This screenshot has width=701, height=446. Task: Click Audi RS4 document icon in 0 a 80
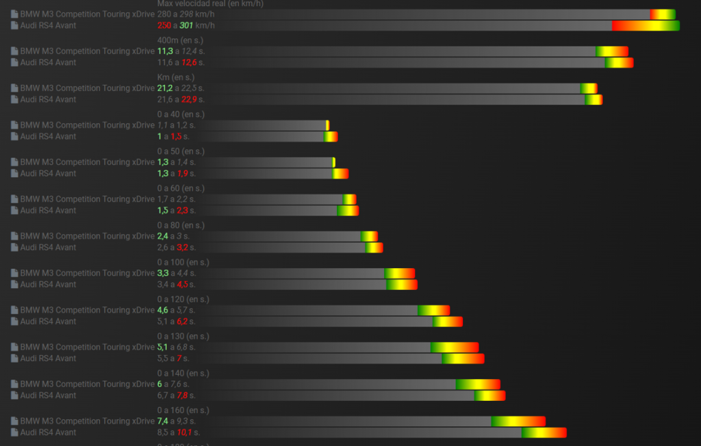tap(14, 247)
